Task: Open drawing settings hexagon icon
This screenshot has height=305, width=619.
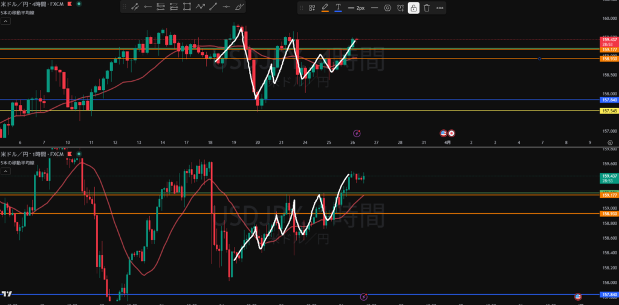Action: point(387,8)
